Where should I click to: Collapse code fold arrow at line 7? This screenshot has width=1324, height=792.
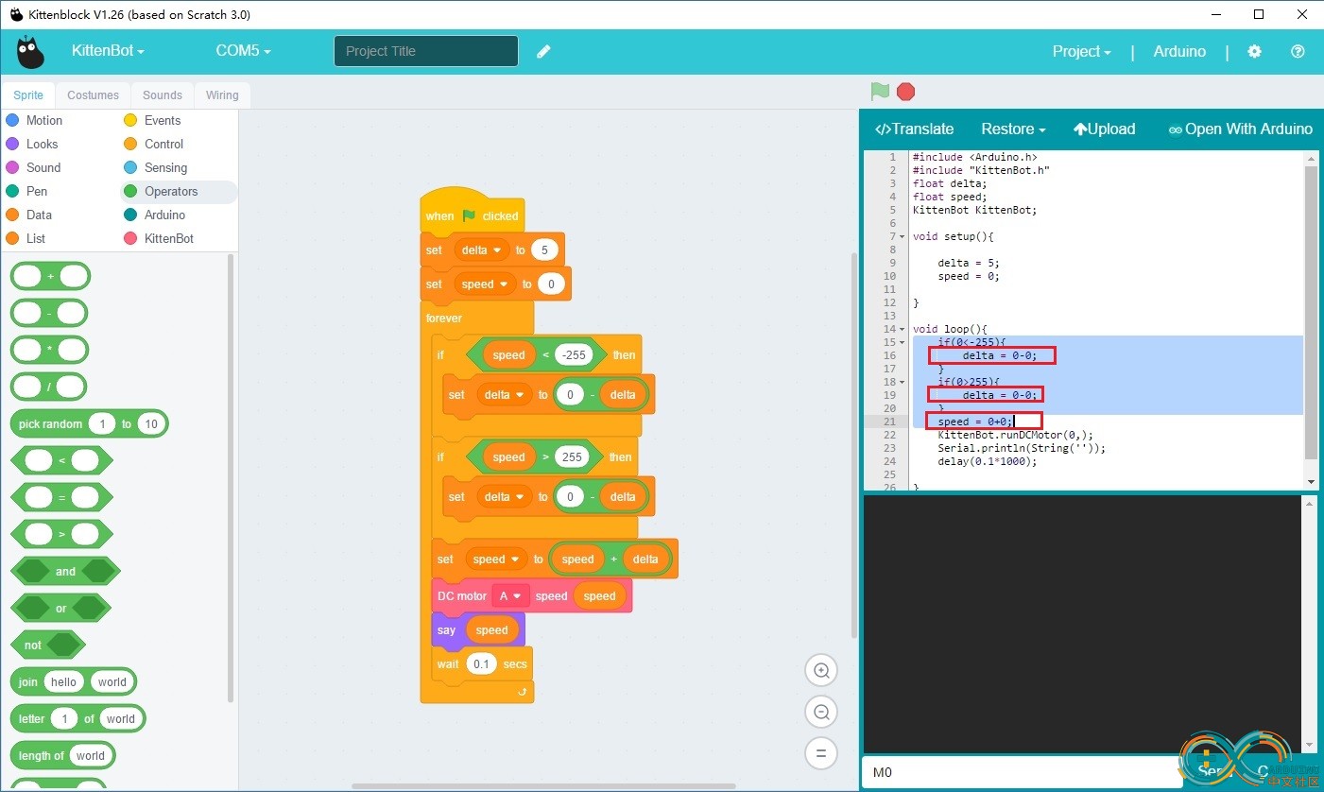point(903,236)
